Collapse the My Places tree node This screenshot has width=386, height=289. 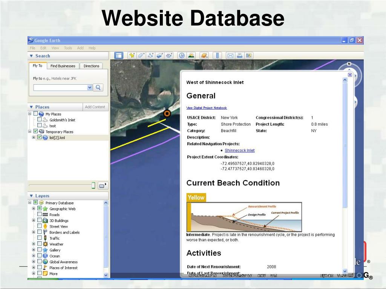30,114
